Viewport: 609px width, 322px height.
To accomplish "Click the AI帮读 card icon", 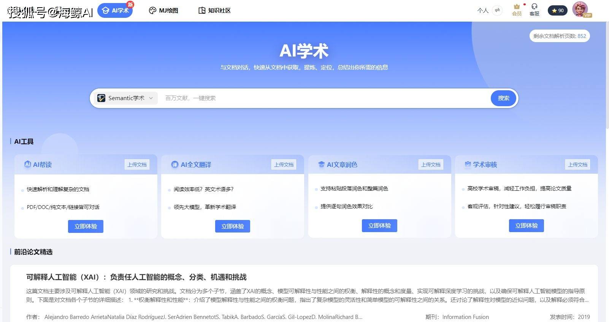I will tap(28, 164).
